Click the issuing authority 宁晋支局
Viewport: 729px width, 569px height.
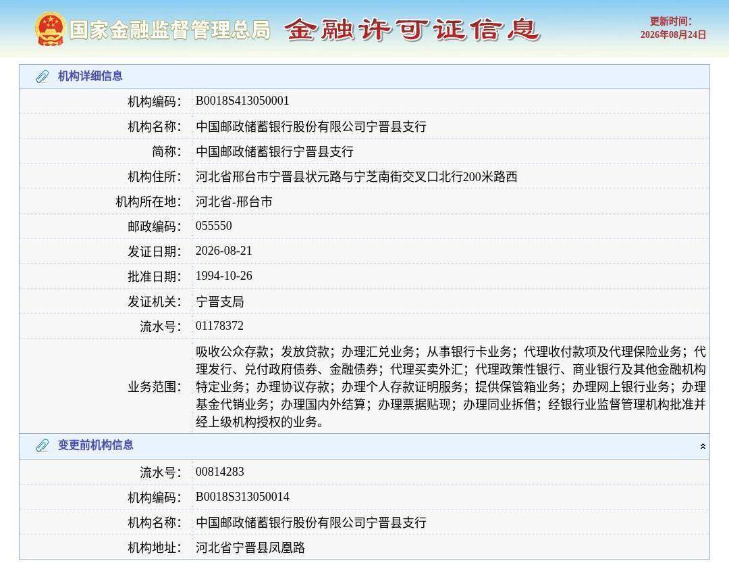220,301
